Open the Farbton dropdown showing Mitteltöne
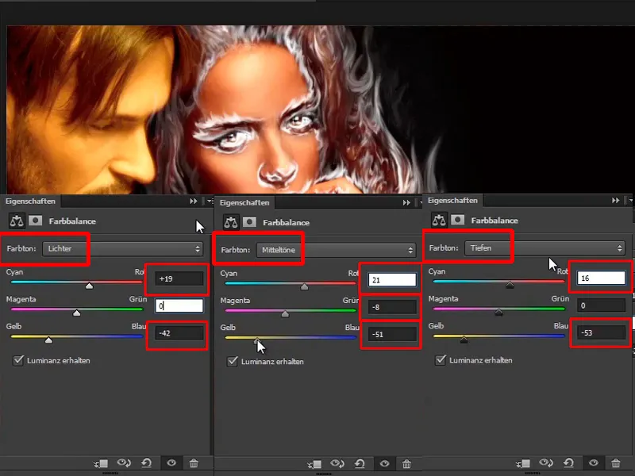This screenshot has width=635, height=476. [336, 250]
